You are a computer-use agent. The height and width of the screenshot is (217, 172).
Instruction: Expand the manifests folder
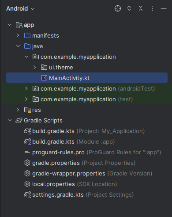click(18, 35)
